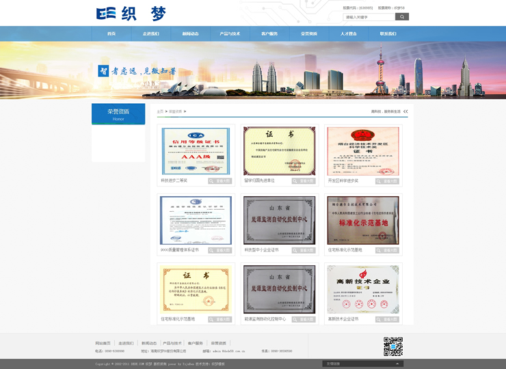This screenshot has width=506, height=369.
Task: Click the double-chevron icon beside the slogan
Action: (x=405, y=111)
